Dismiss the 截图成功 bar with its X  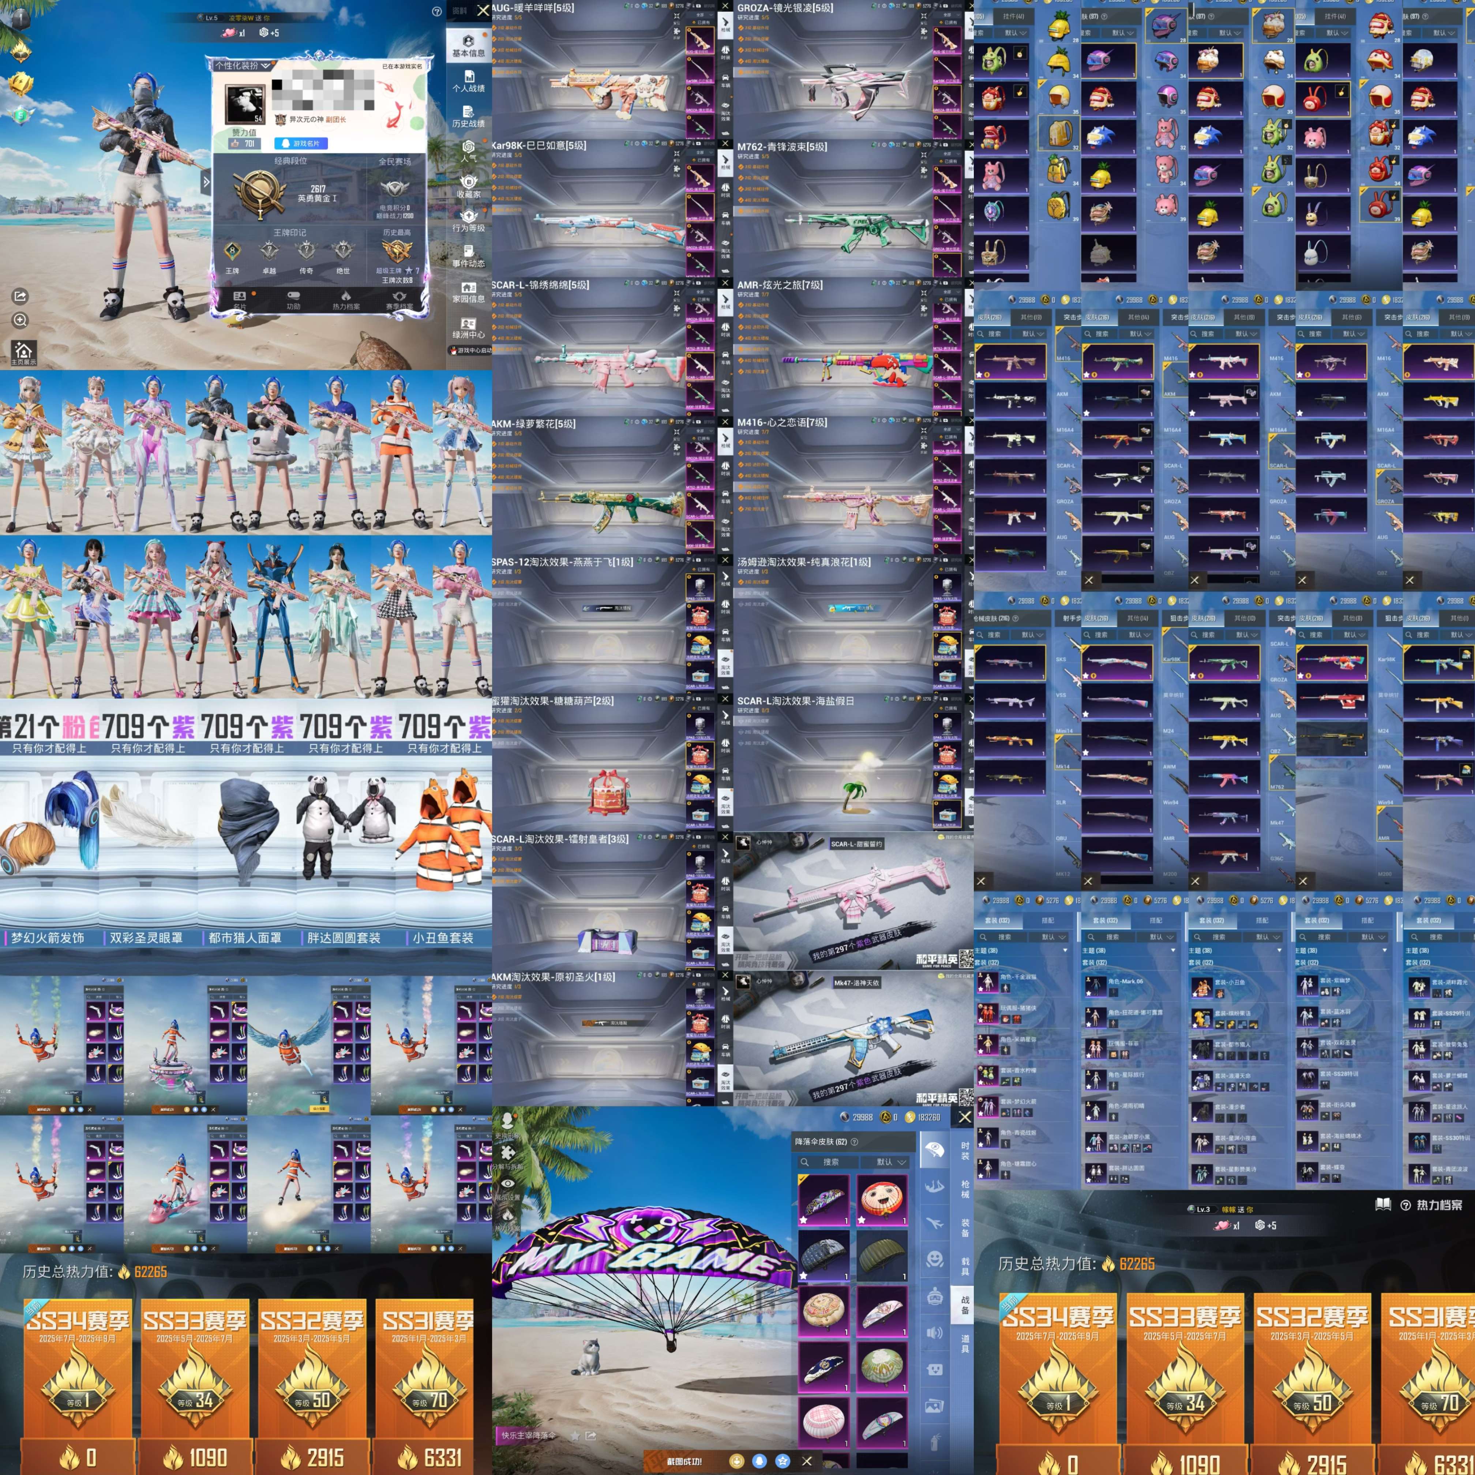click(x=807, y=1460)
